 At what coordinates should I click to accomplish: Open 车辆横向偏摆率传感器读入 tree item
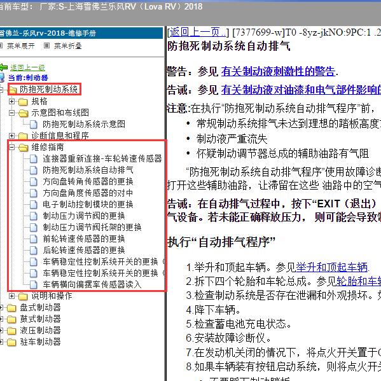[92, 284]
